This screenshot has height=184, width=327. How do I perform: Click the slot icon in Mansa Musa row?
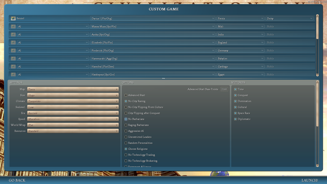pos(13,26)
